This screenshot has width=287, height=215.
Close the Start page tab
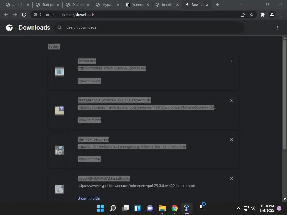[x=58, y=5]
